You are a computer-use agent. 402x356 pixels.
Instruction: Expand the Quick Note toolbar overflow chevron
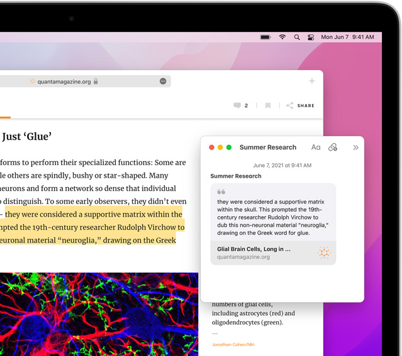tap(355, 147)
